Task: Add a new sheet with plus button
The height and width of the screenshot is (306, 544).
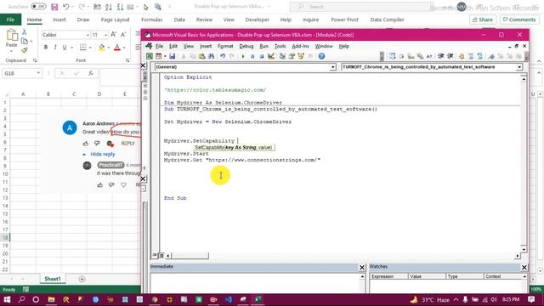Action: (x=82, y=279)
